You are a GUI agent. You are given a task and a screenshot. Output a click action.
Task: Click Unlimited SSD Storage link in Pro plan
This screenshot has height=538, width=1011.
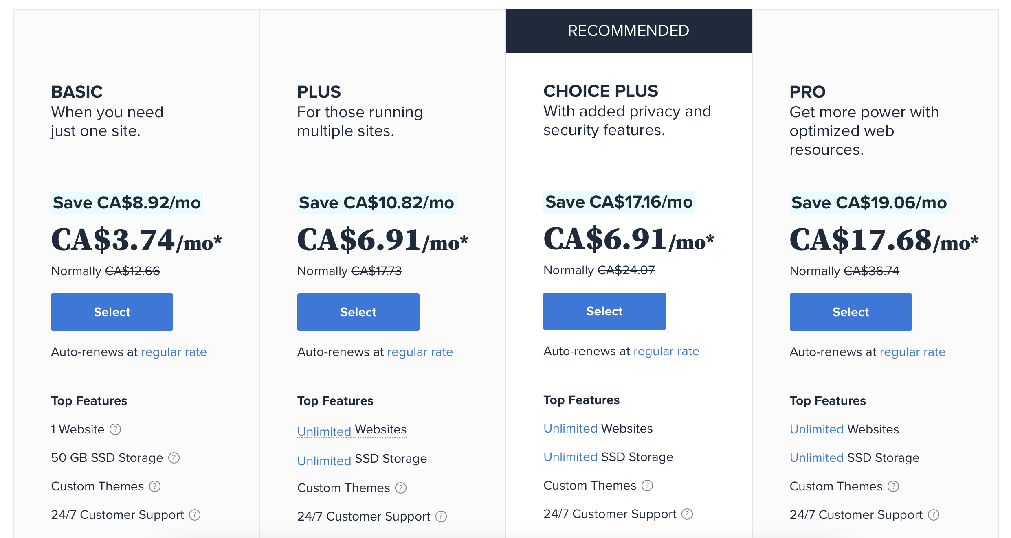tap(855, 458)
